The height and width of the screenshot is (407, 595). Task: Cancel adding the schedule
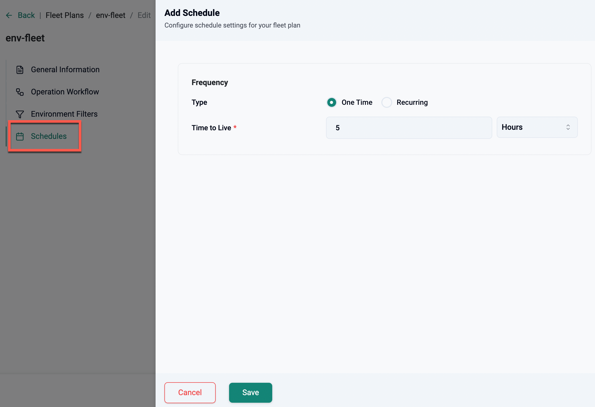[190, 392]
